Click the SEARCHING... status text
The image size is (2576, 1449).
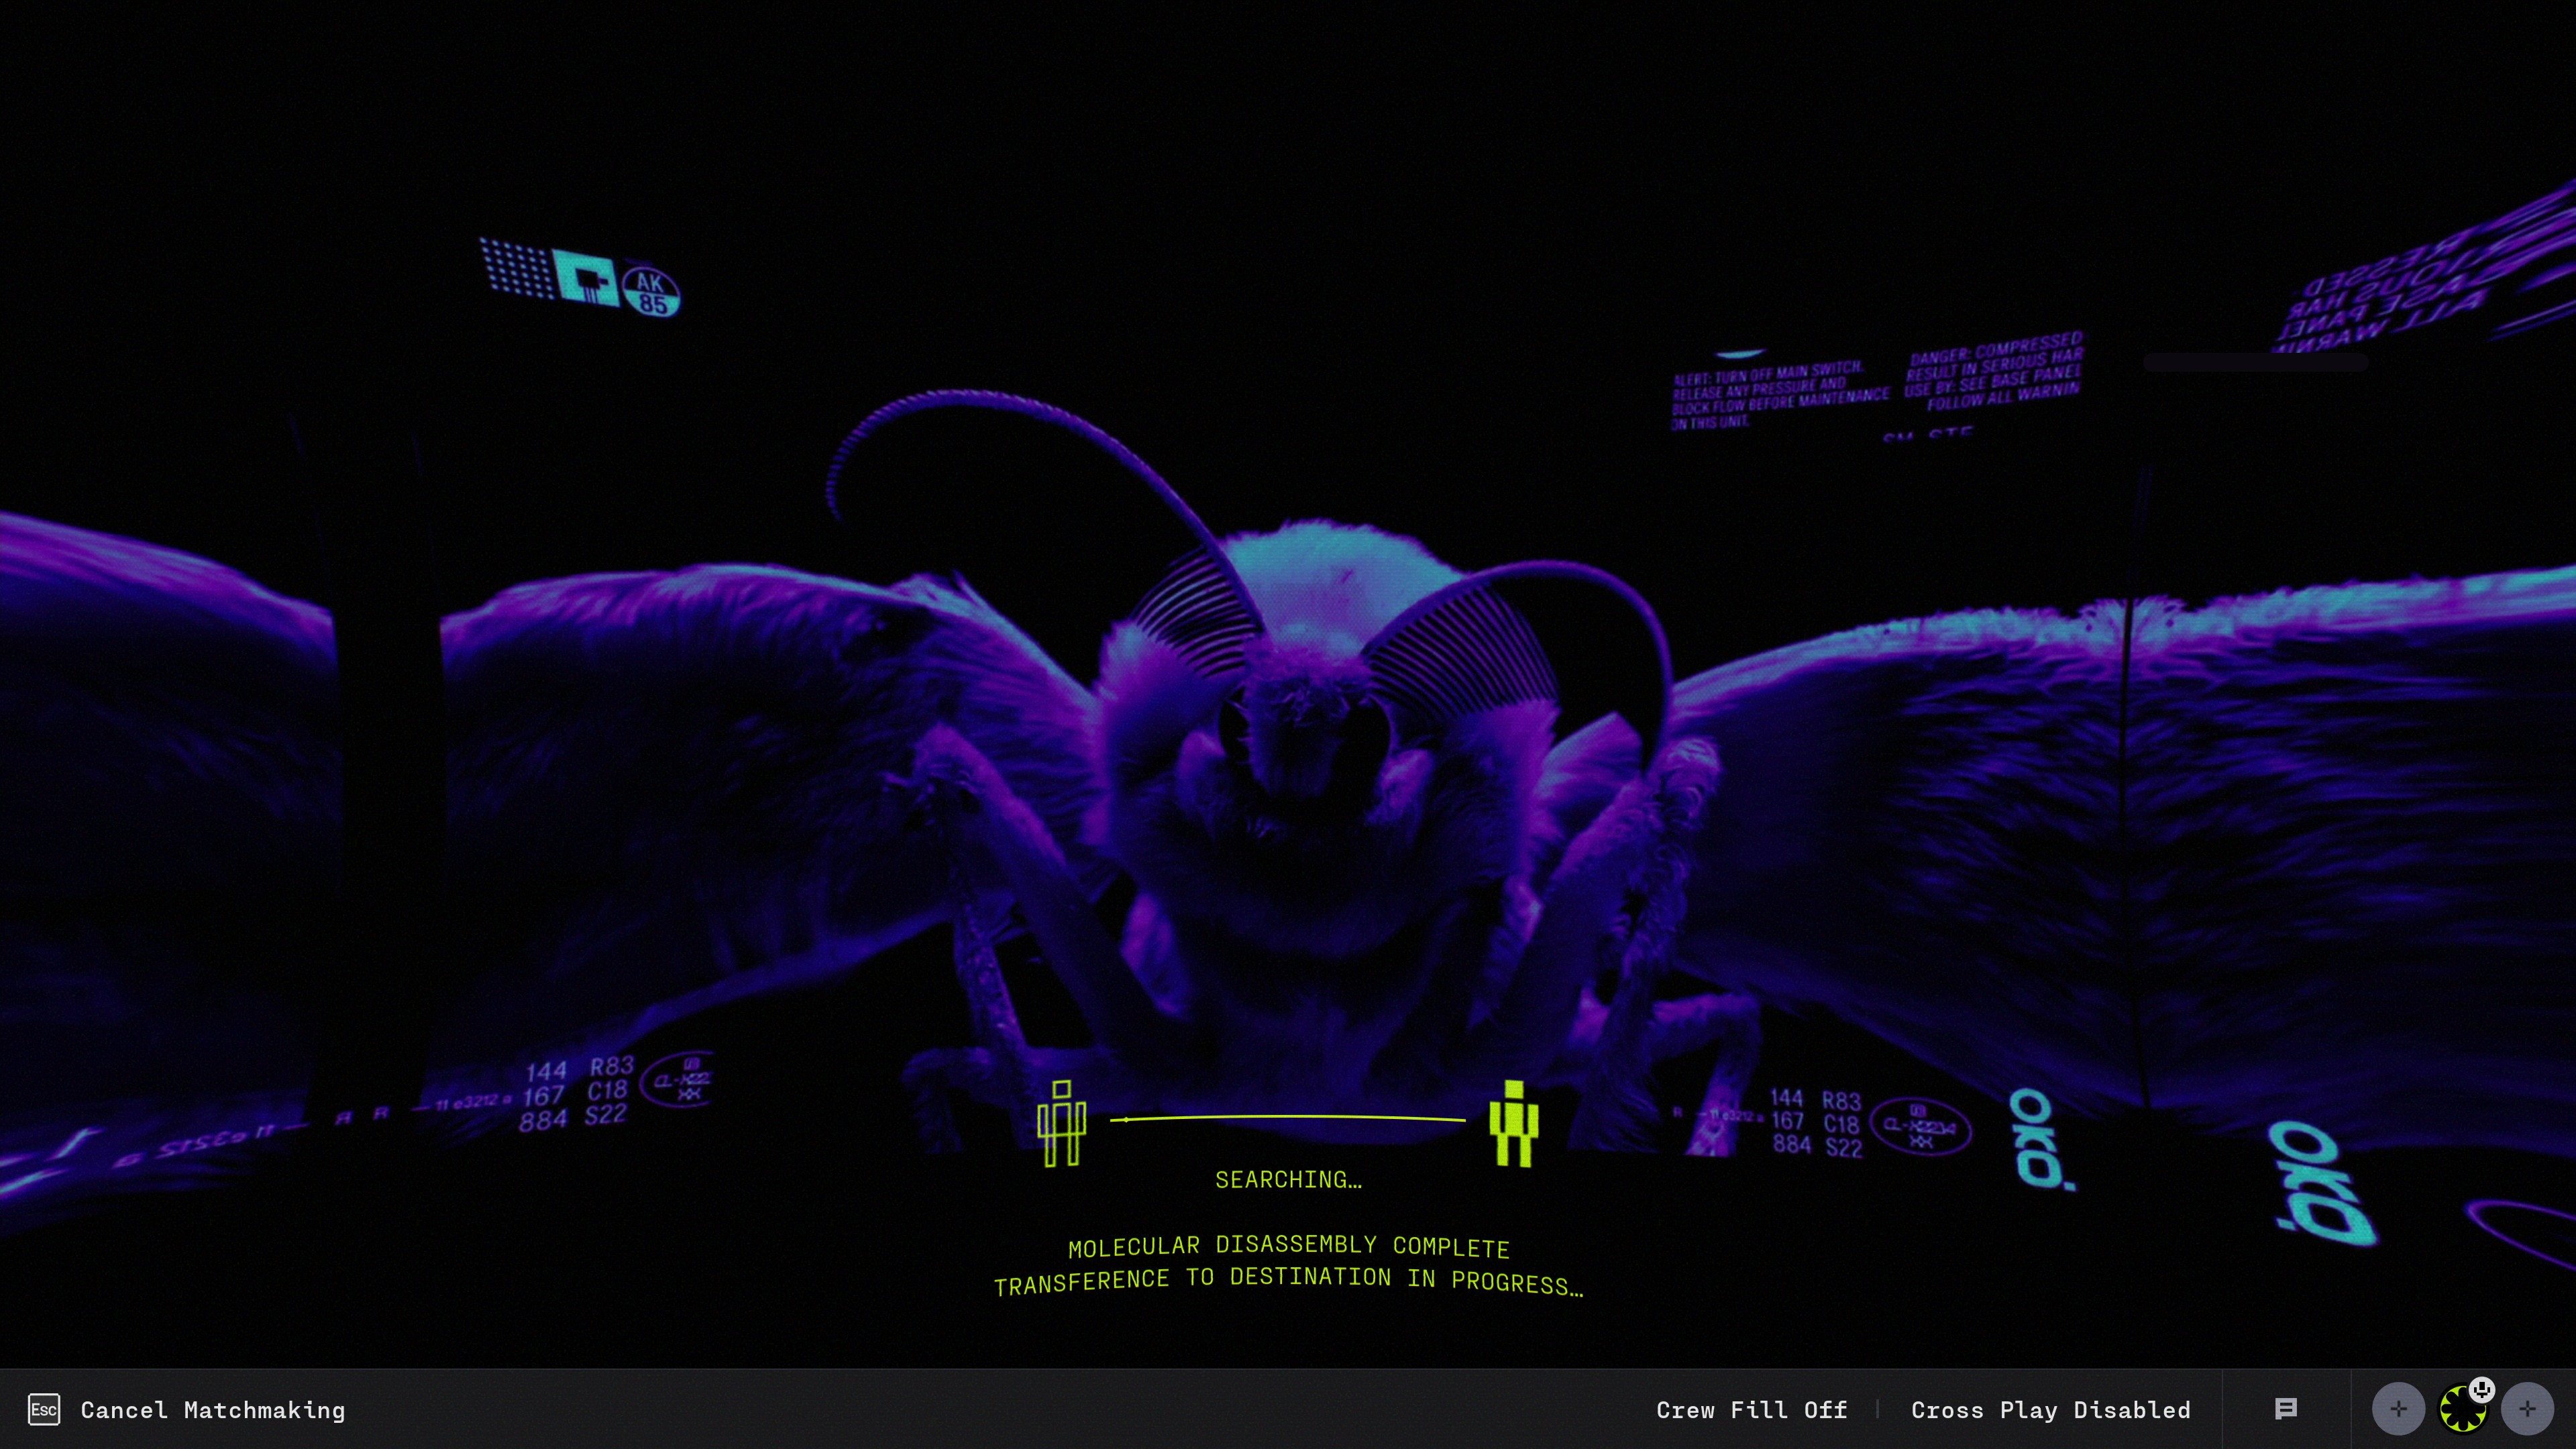1288,1180
